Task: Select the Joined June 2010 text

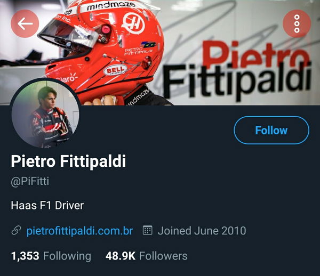Action: pos(202,231)
